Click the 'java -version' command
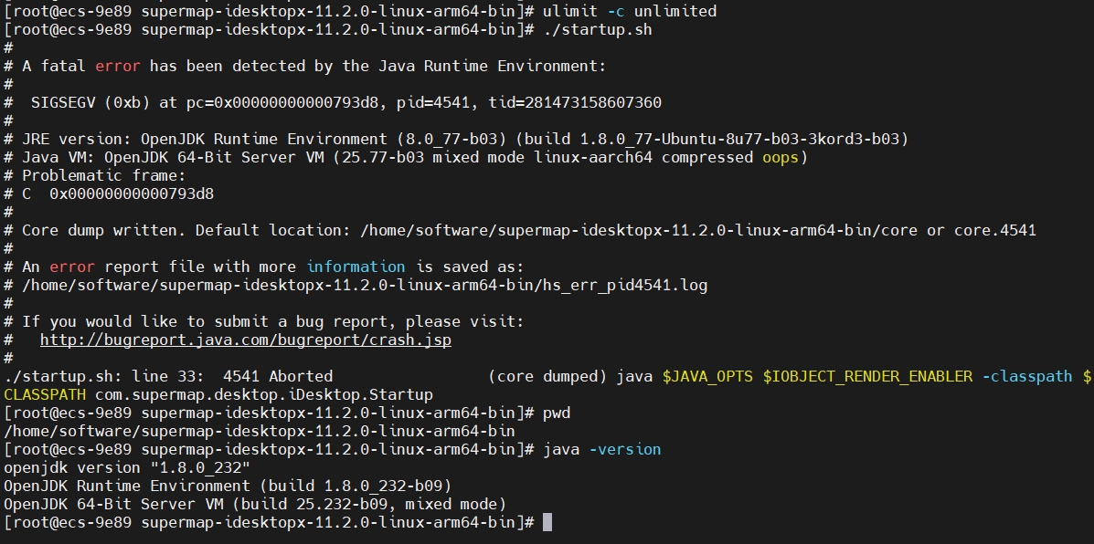1094x544 pixels. click(602, 449)
